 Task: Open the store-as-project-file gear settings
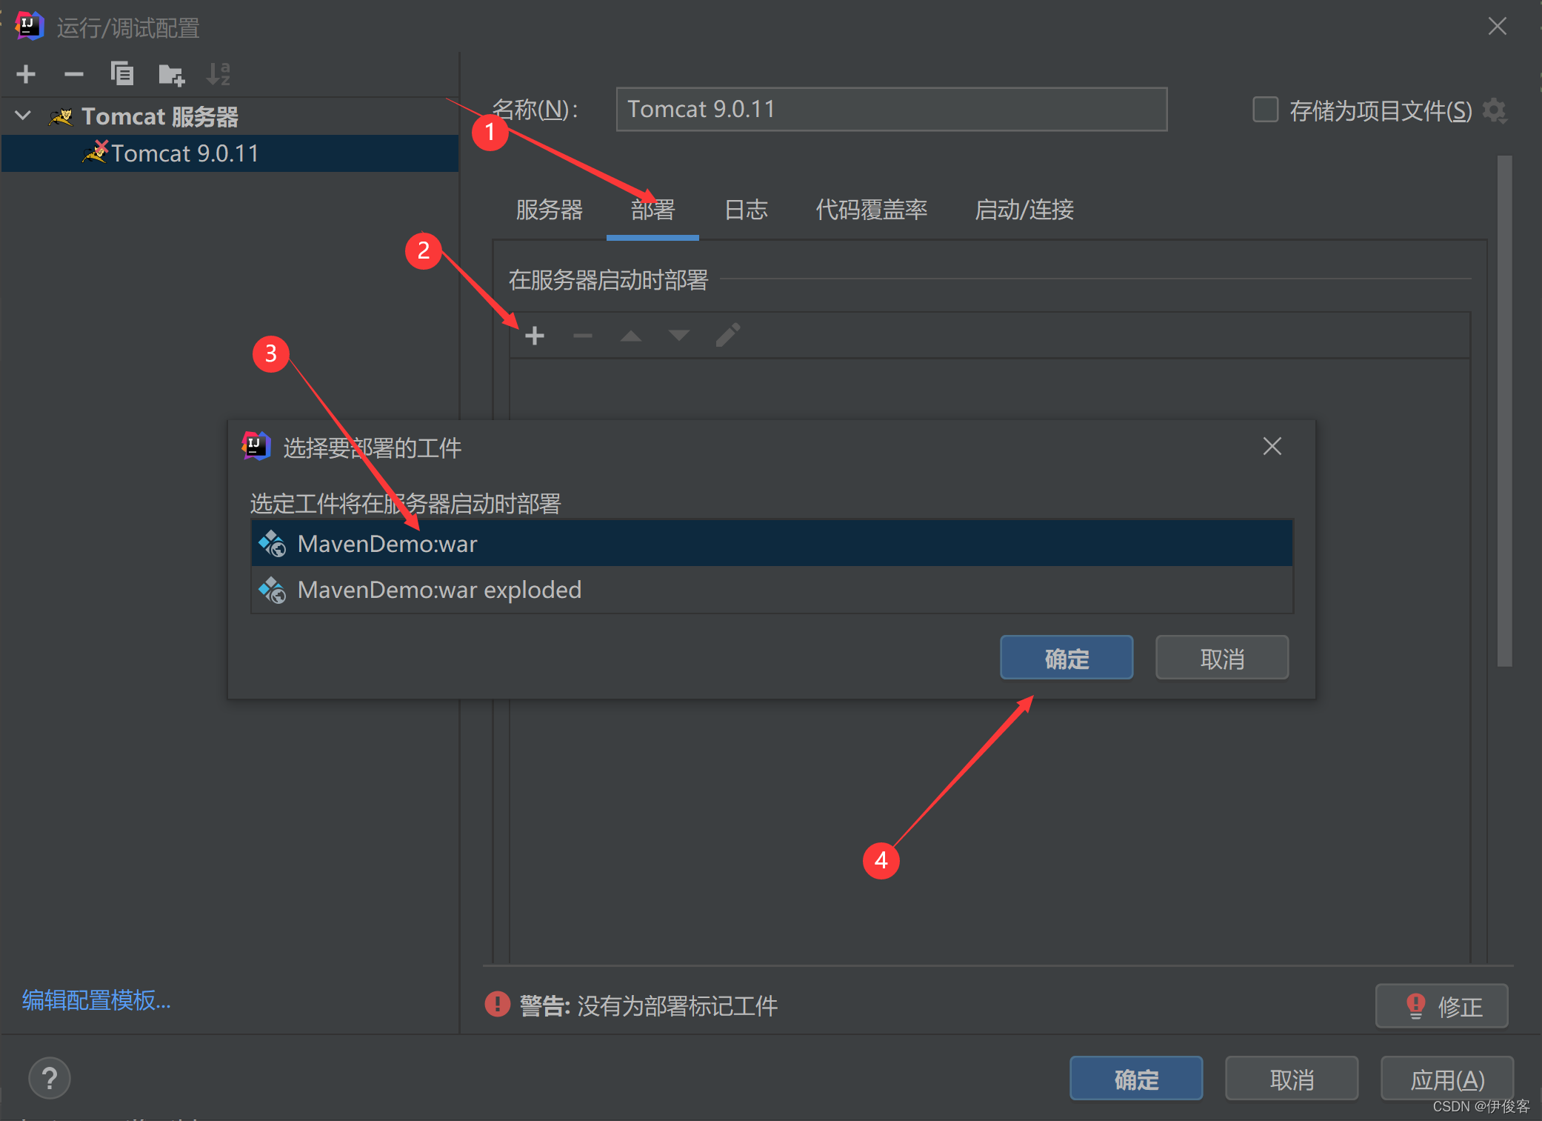click(1495, 110)
